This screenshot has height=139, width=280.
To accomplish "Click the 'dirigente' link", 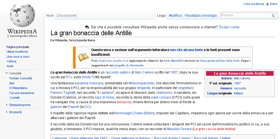I will (144, 88).
